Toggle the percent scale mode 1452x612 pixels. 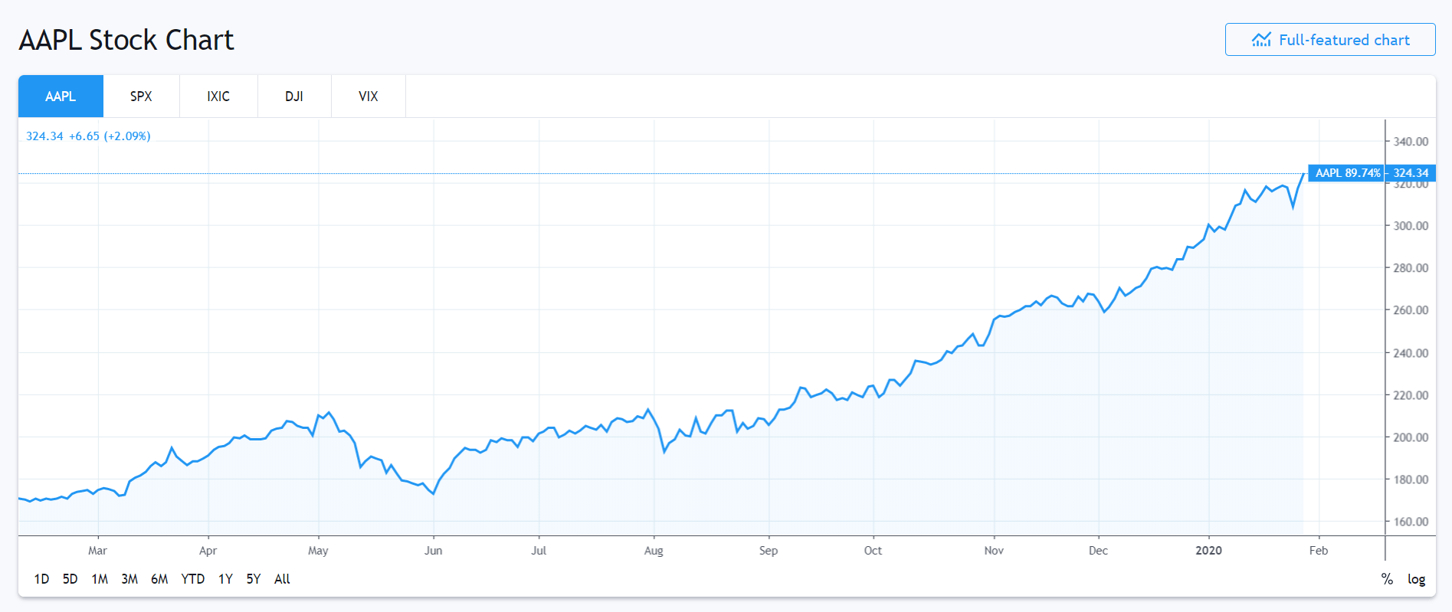(1387, 579)
